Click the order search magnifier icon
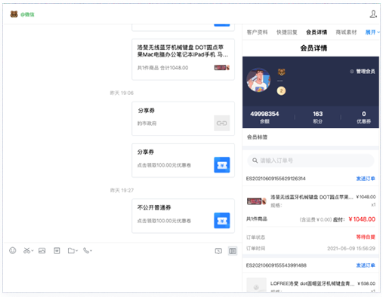This screenshot has height=297, width=383. click(255, 161)
